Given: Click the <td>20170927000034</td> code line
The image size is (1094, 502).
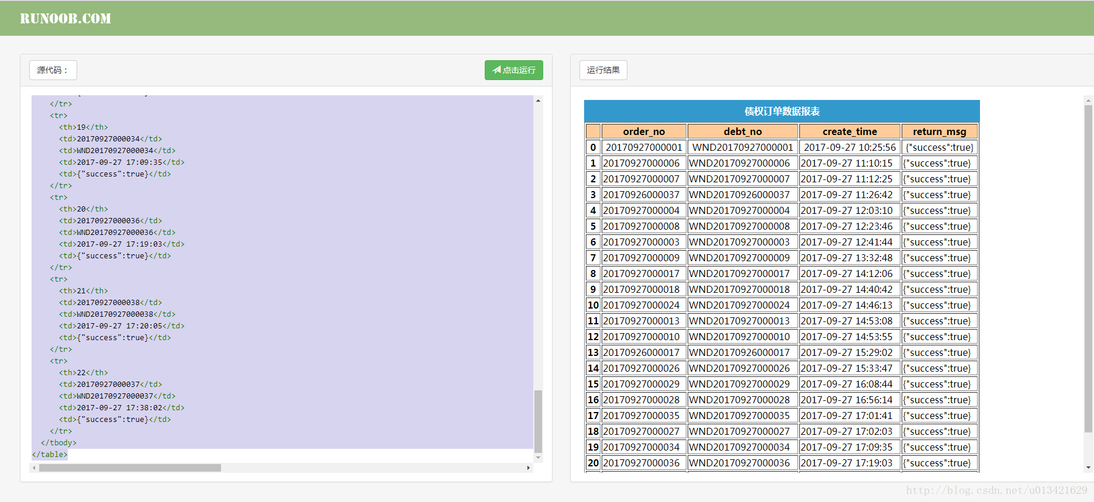Looking at the screenshot, I should [111, 139].
